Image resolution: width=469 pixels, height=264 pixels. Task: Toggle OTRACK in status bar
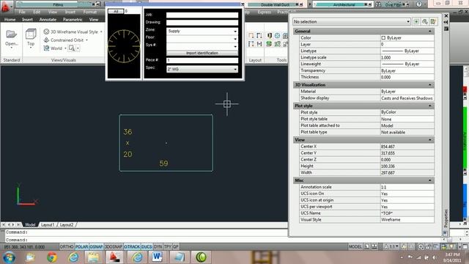pos(132,246)
